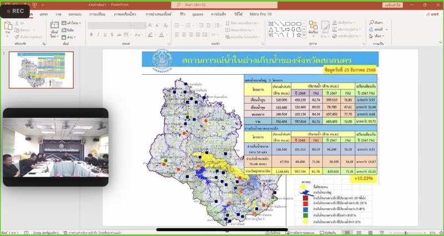Toggle Underline formatting

(104, 35)
